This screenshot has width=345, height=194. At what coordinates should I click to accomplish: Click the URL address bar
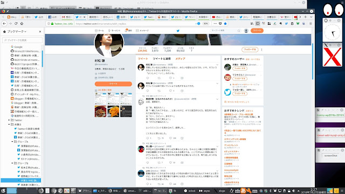[x=134, y=24]
